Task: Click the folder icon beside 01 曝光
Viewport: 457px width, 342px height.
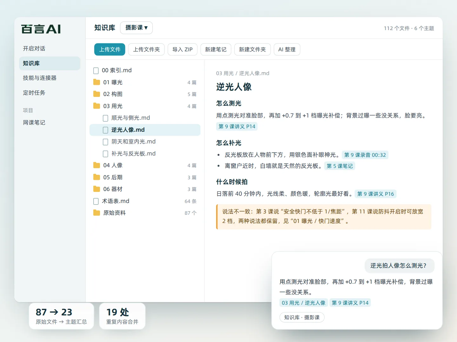Action: 96,82
